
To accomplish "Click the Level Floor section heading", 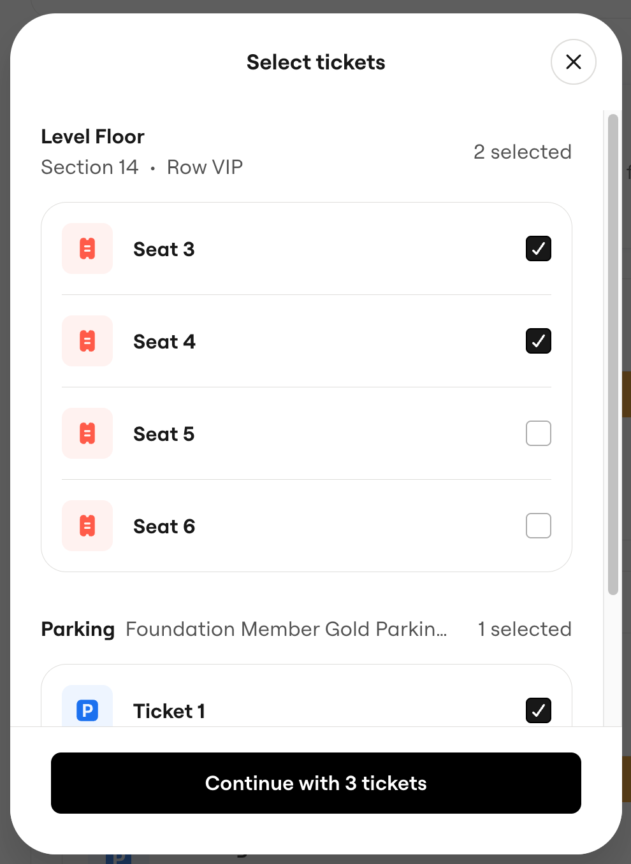I will [93, 136].
